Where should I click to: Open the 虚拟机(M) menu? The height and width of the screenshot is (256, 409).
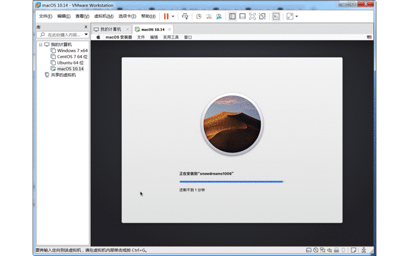(x=104, y=16)
